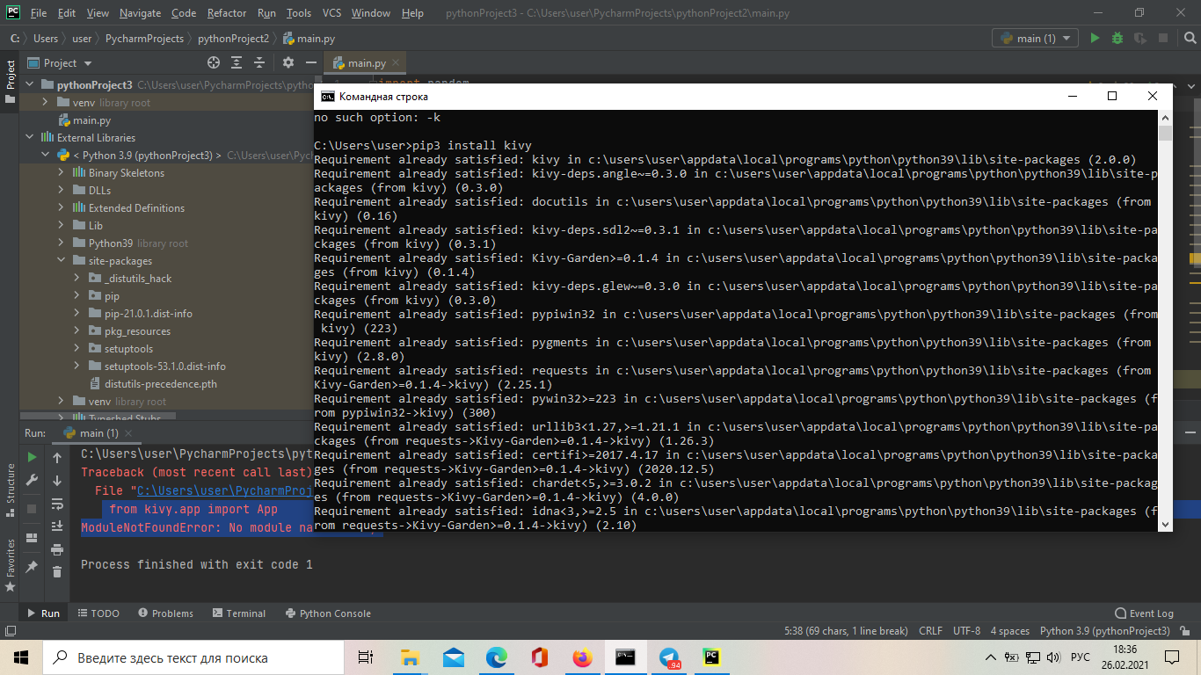Image resolution: width=1201 pixels, height=675 pixels.
Task: Hide the Project panel with the minus icon
Action: (x=310, y=63)
